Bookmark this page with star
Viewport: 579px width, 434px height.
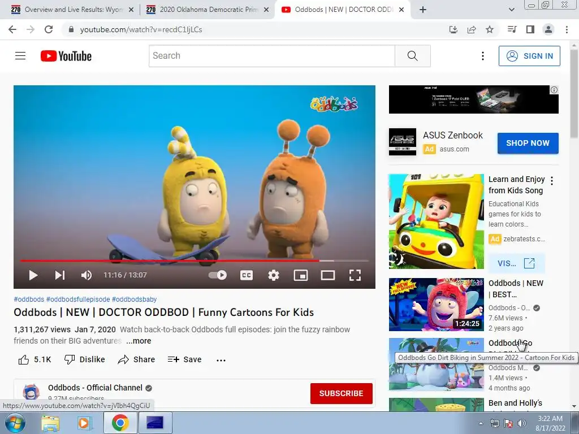[x=490, y=29]
